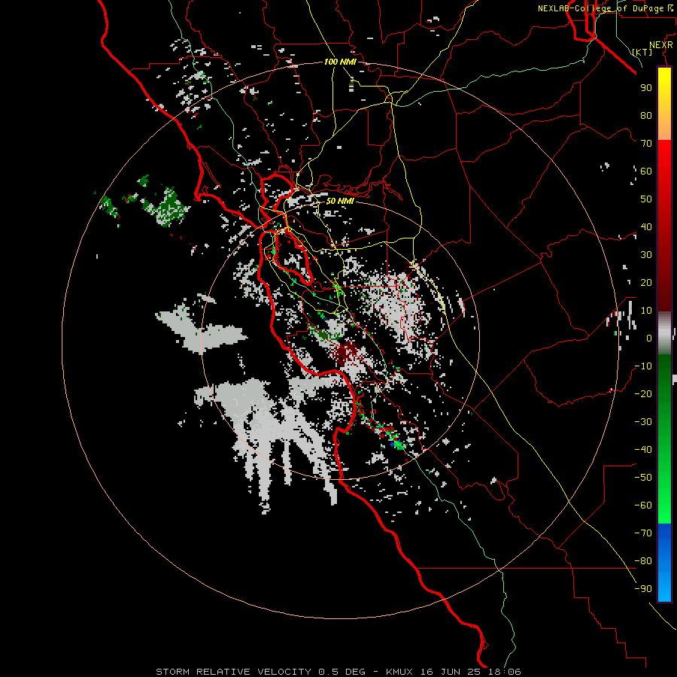Select the -40 value on the velocity scale

pyautogui.click(x=643, y=450)
